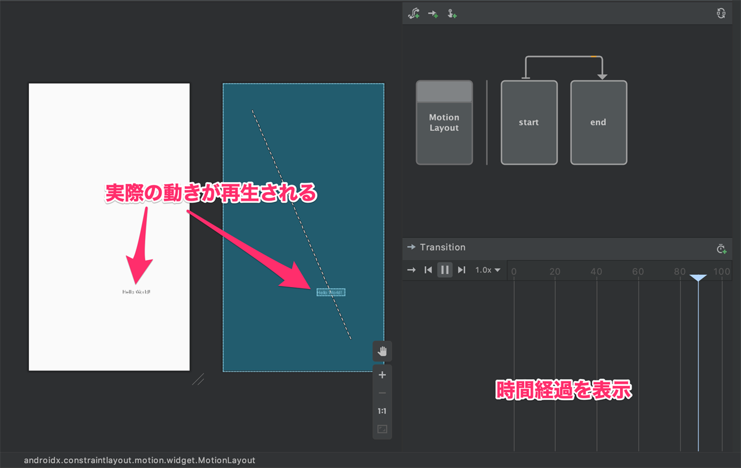Toggle the animation loop direction arrow
Screen dimensions: 741x468
click(x=411, y=270)
